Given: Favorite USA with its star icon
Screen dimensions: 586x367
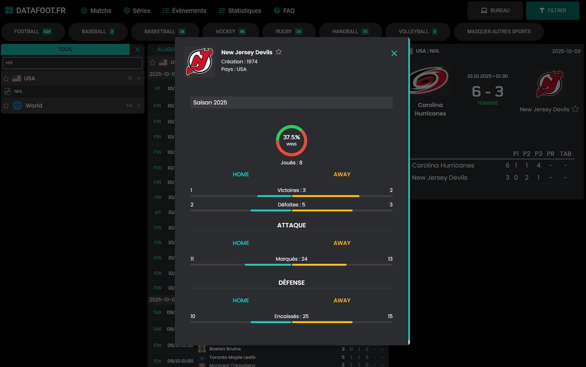Looking at the screenshot, I should (x=6, y=78).
